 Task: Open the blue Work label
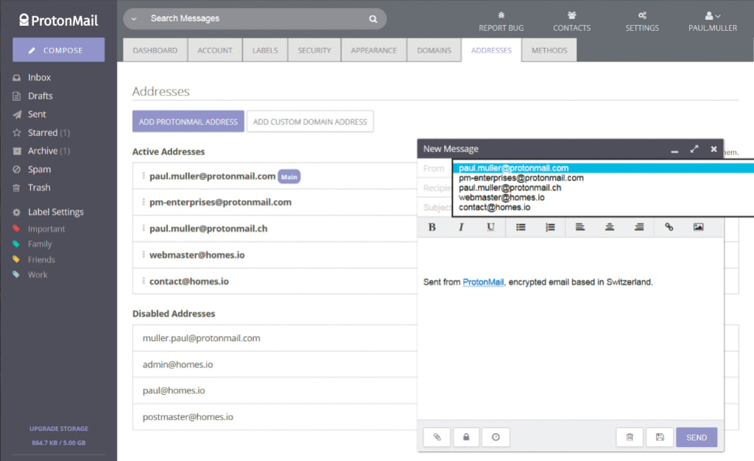pyautogui.click(x=38, y=275)
